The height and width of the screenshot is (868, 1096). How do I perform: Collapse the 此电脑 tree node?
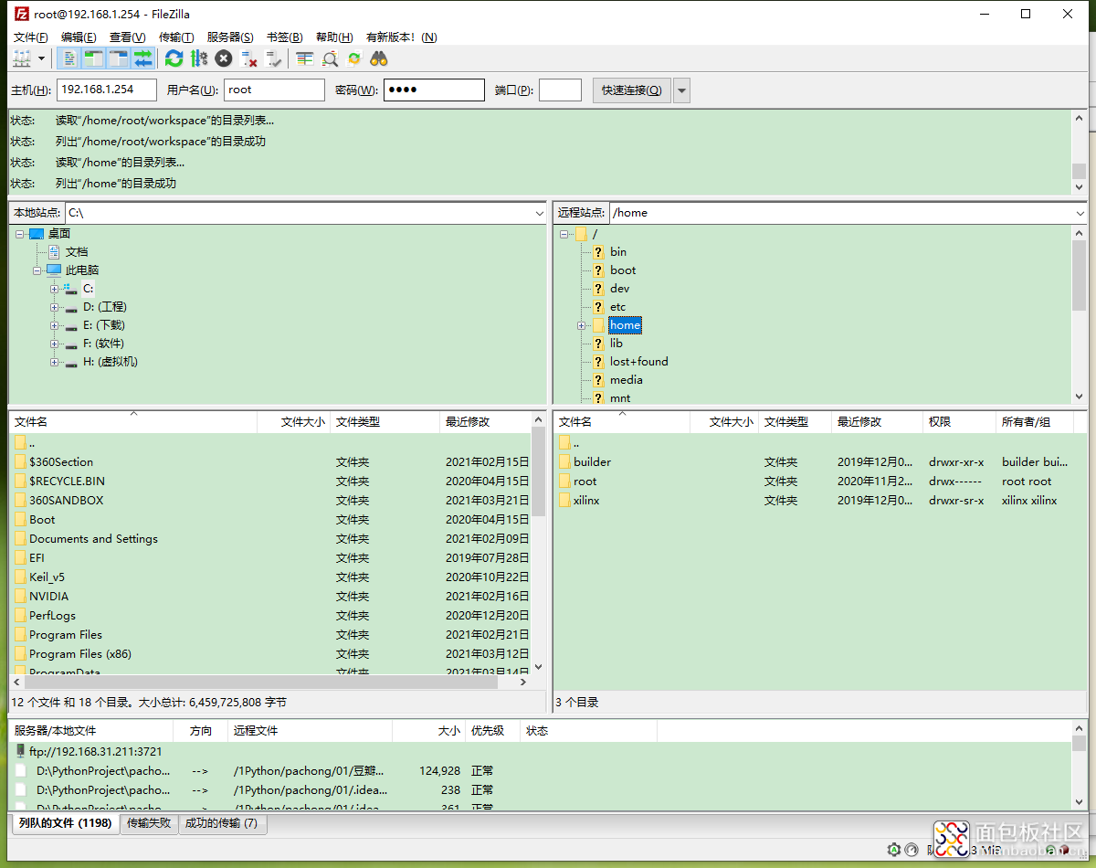[x=37, y=270]
